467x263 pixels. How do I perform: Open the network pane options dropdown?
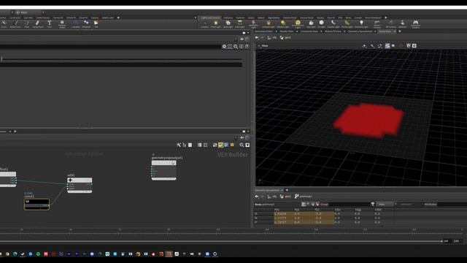[248, 131]
